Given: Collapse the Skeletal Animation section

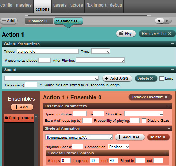Looking at the screenshot, I should [169, 128].
